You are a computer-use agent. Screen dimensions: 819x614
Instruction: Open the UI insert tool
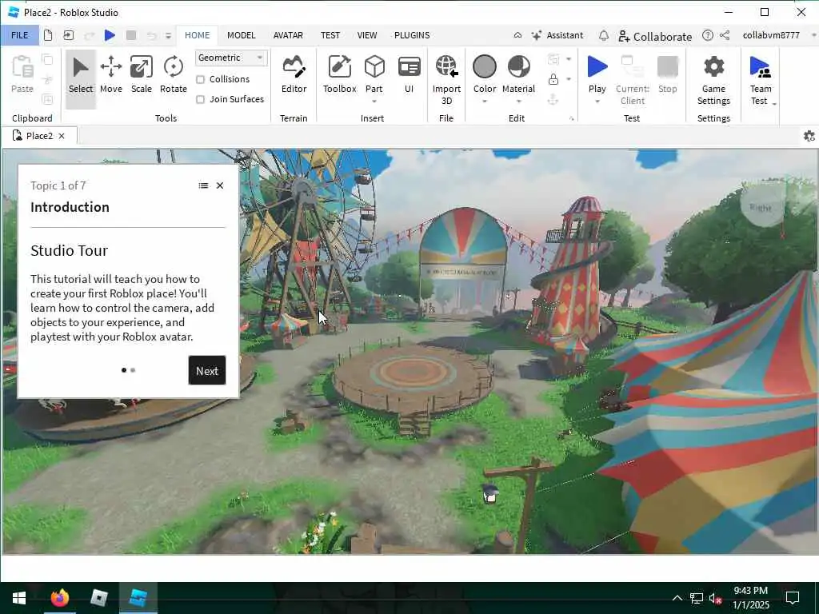pos(409,76)
